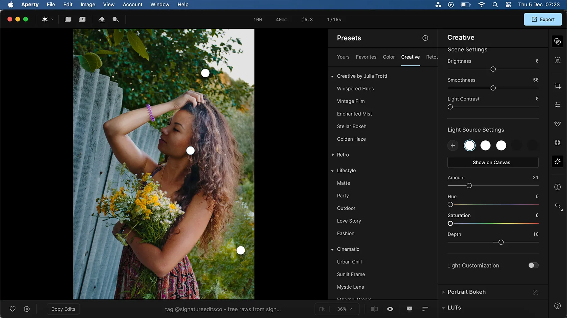Mark photo as favorite with heart icon
Viewport: 567px width, 318px height.
click(12, 309)
